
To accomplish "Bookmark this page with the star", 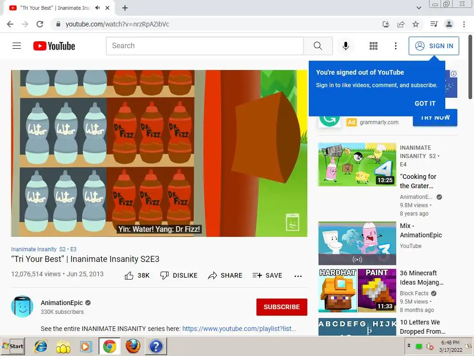I will coord(416,24).
